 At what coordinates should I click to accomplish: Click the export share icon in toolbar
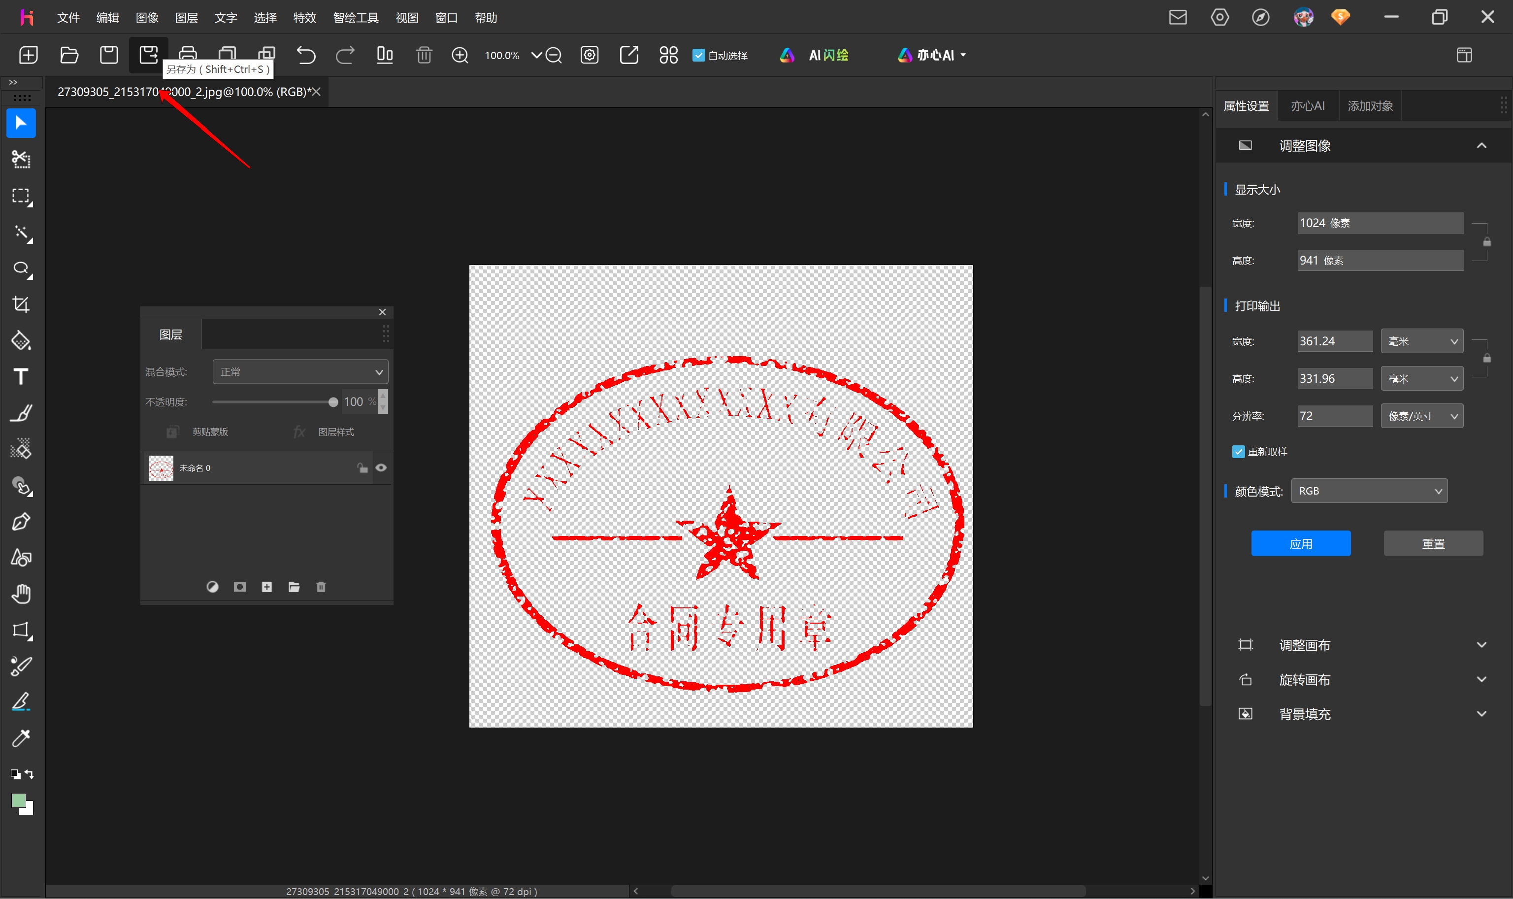629,55
